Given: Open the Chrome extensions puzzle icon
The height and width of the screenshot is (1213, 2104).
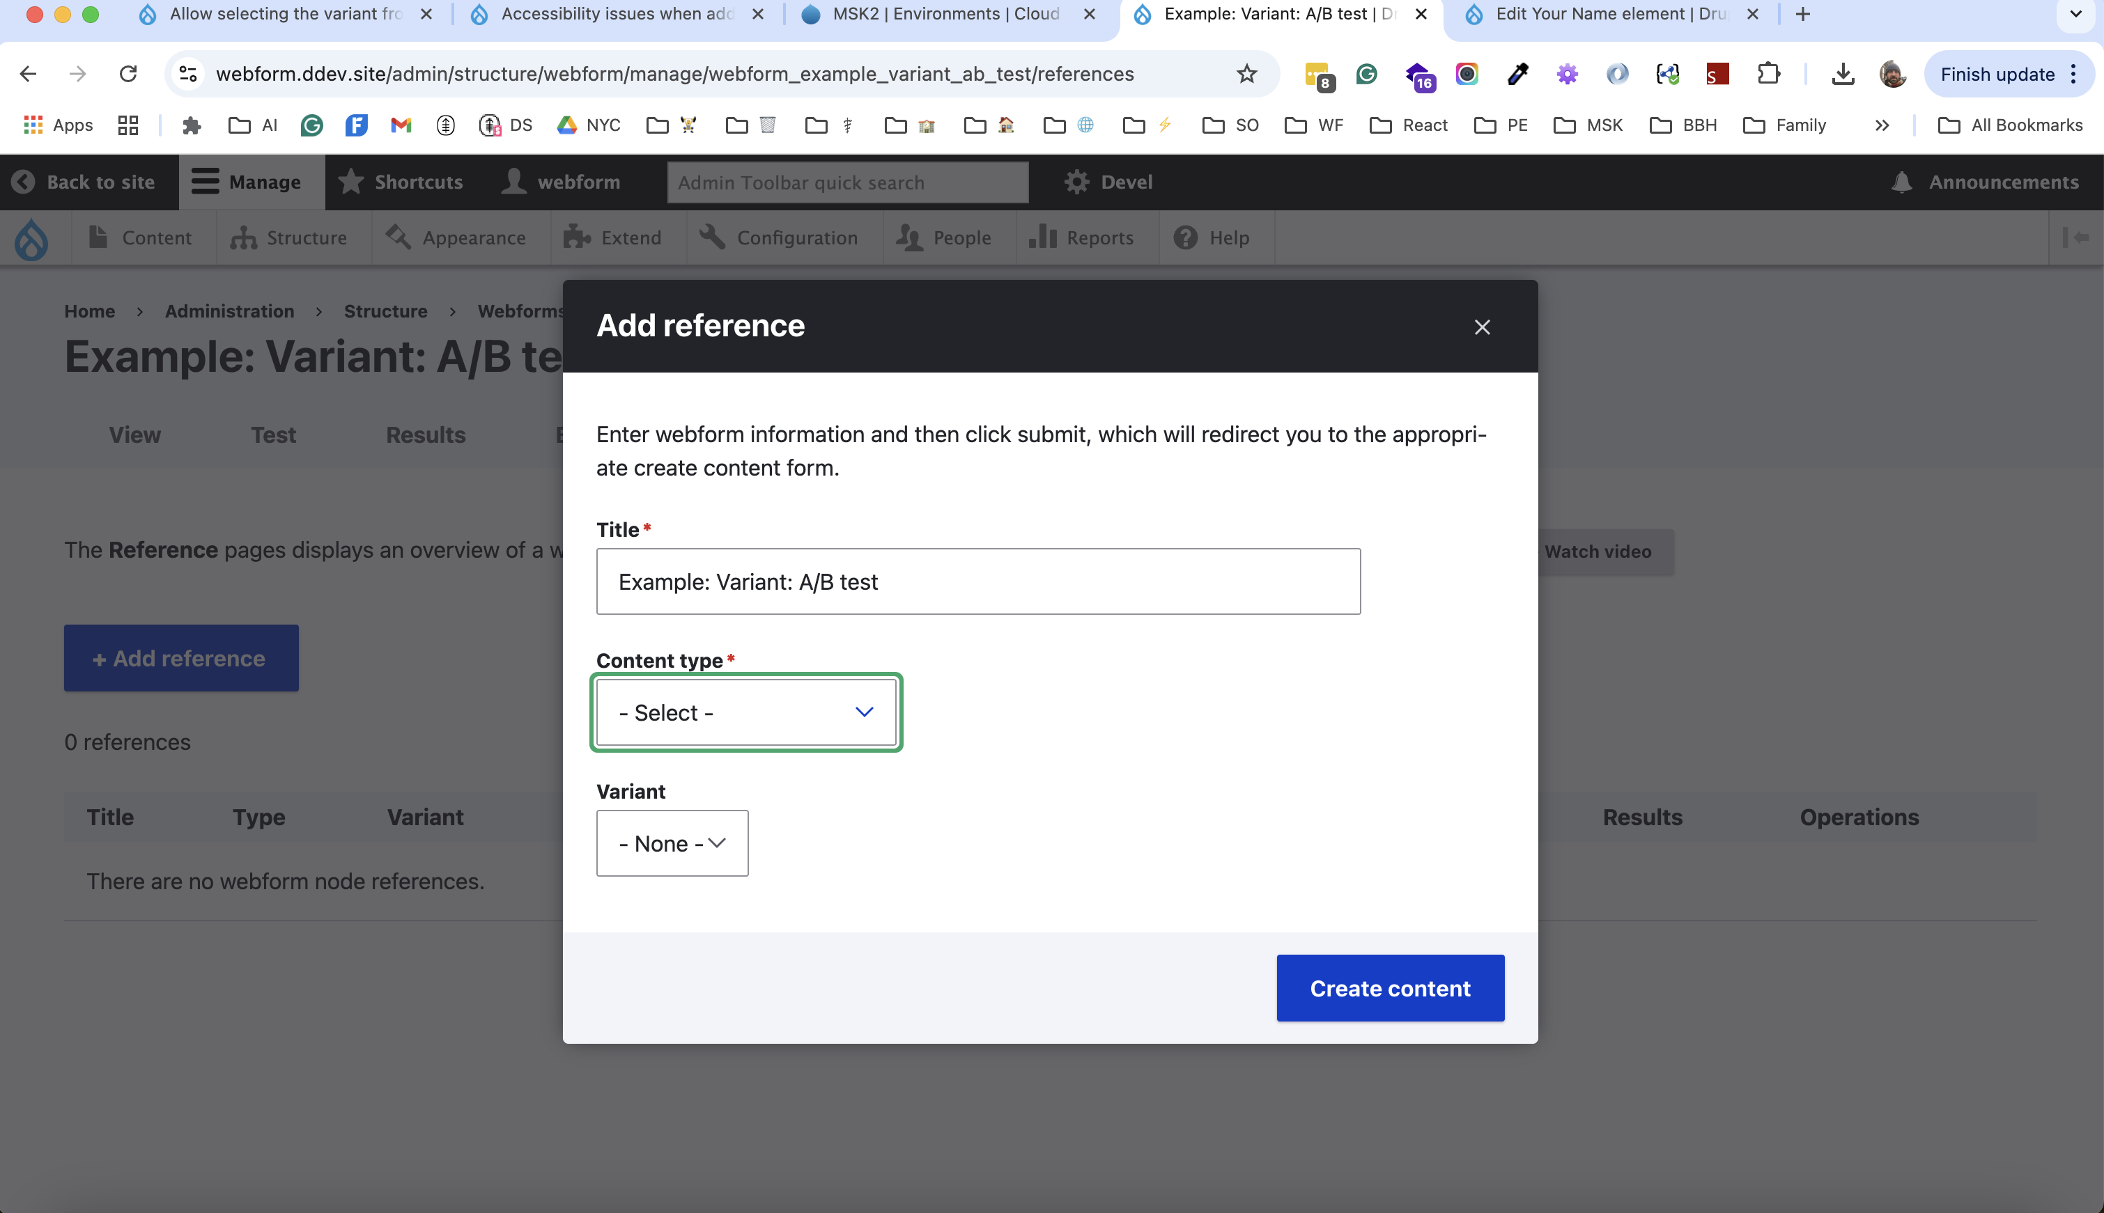Looking at the screenshot, I should point(1768,74).
